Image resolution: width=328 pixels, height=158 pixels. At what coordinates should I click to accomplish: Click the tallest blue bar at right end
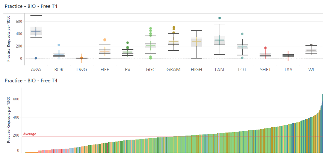coord(323,122)
